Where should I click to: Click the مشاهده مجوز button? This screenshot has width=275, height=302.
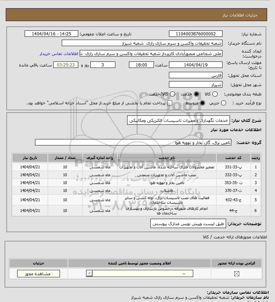pos(39,274)
